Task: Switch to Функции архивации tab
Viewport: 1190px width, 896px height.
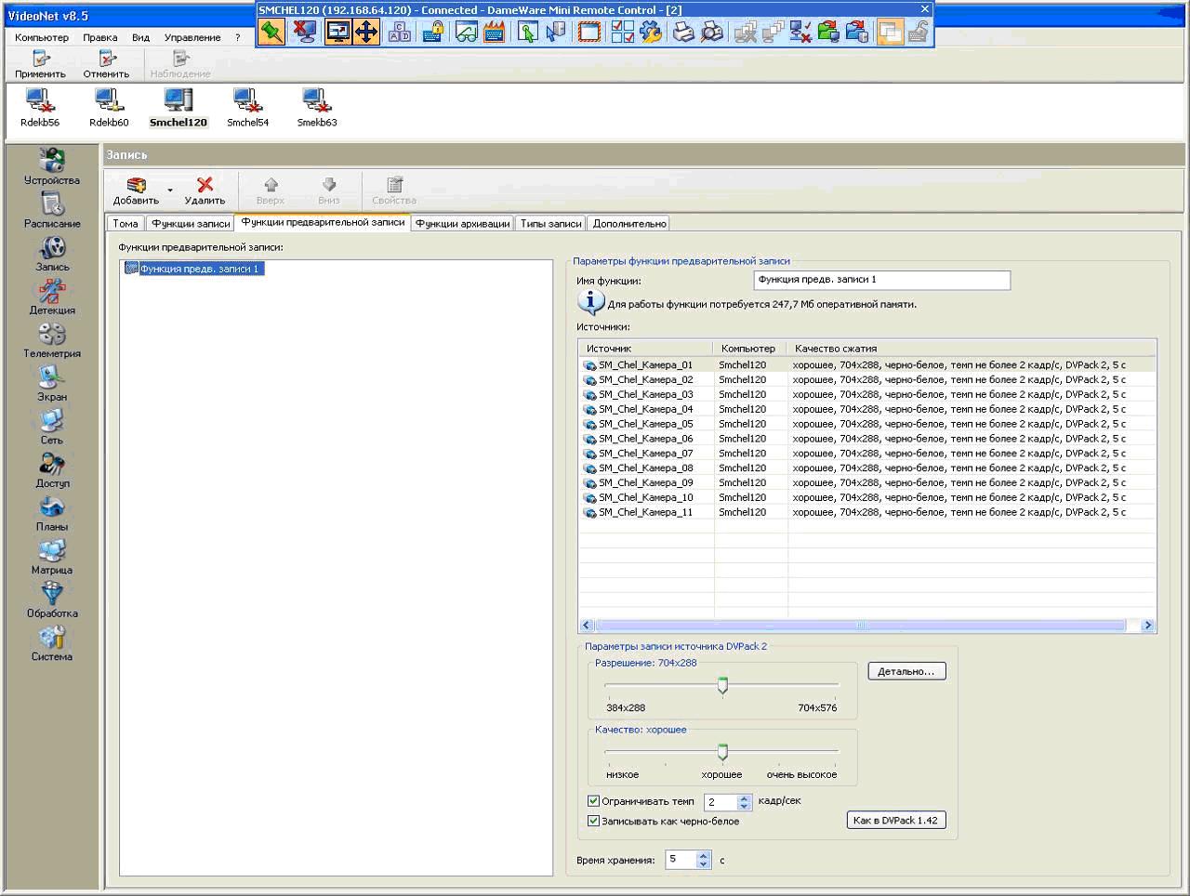Action: click(x=463, y=224)
